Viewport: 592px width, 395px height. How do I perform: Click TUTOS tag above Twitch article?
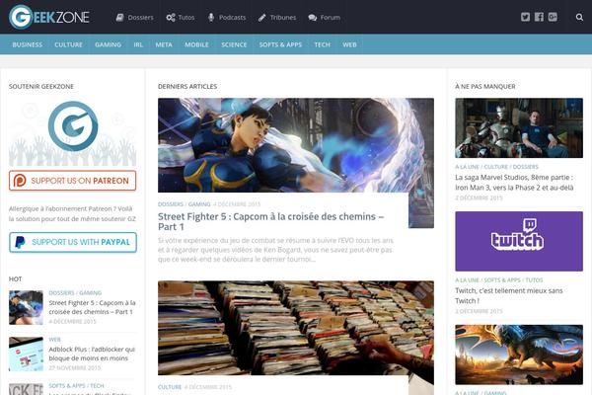pos(534,280)
